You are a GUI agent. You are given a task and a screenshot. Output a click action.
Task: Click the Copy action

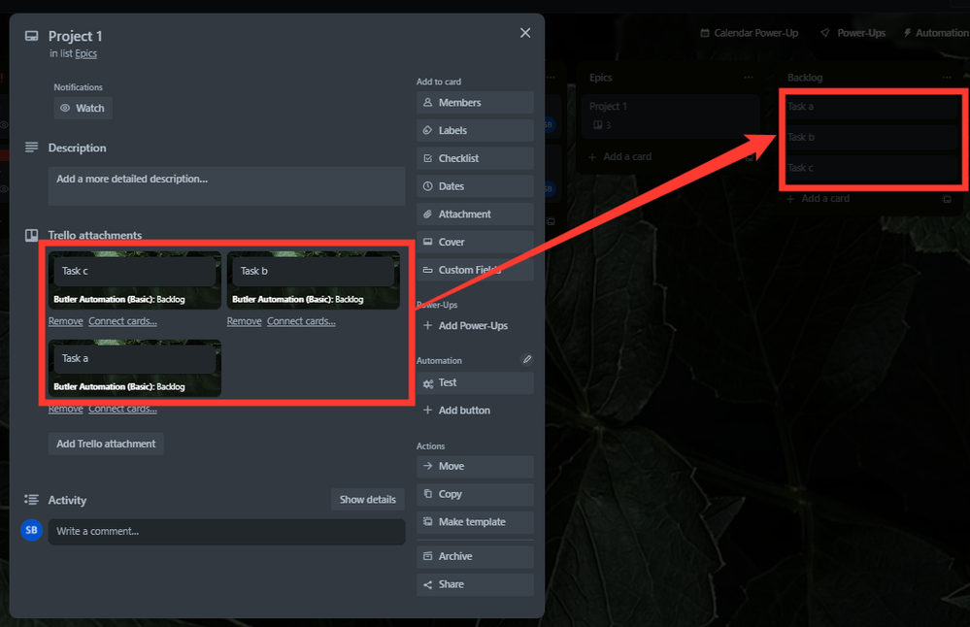point(475,494)
